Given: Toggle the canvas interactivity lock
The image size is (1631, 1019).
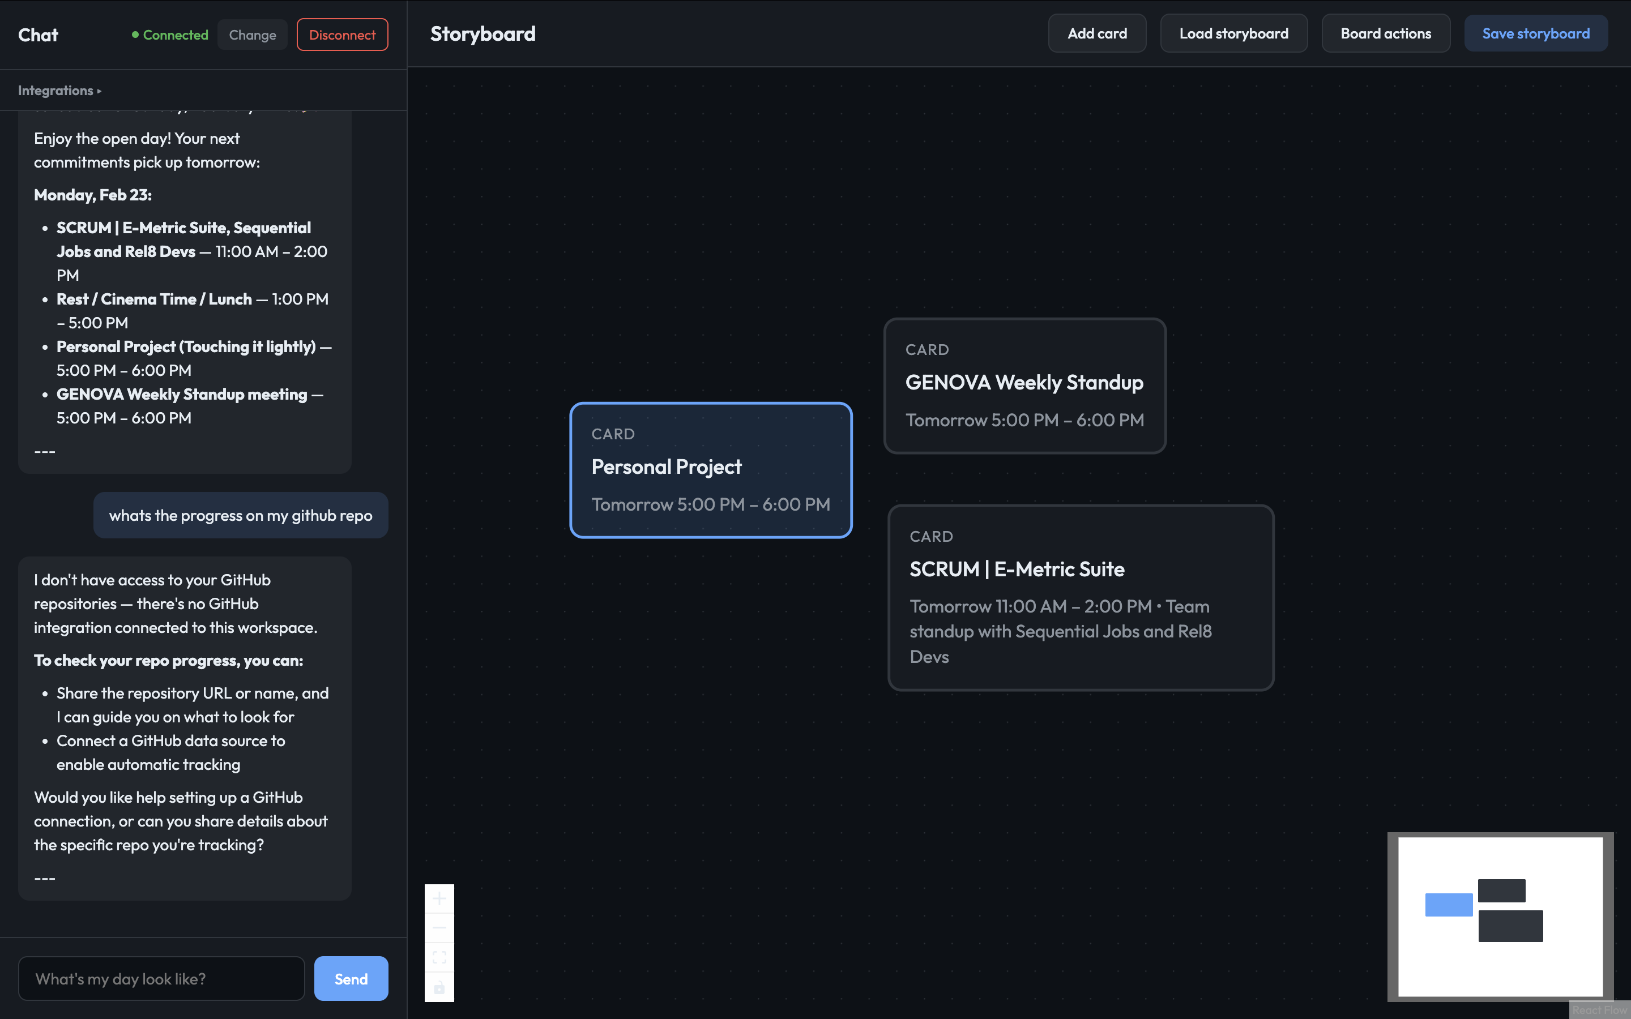Looking at the screenshot, I should click(x=439, y=987).
